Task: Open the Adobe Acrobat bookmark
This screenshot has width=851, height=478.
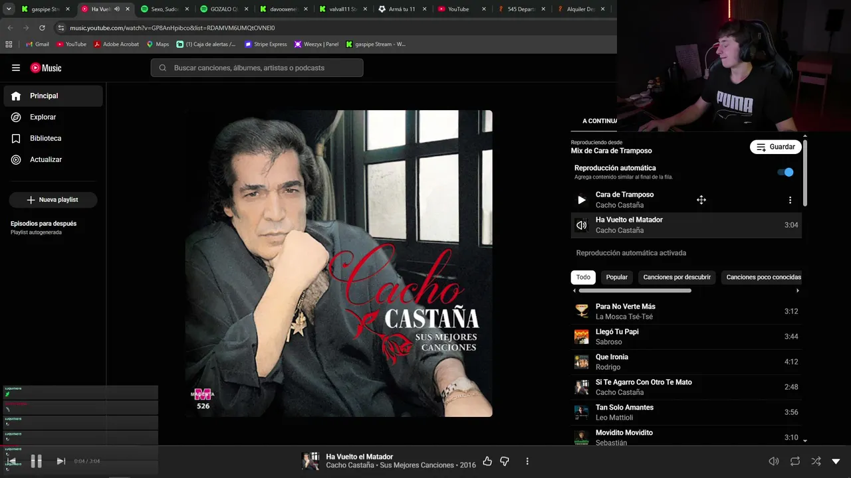Action: pyautogui.click(x=116, y=44)
